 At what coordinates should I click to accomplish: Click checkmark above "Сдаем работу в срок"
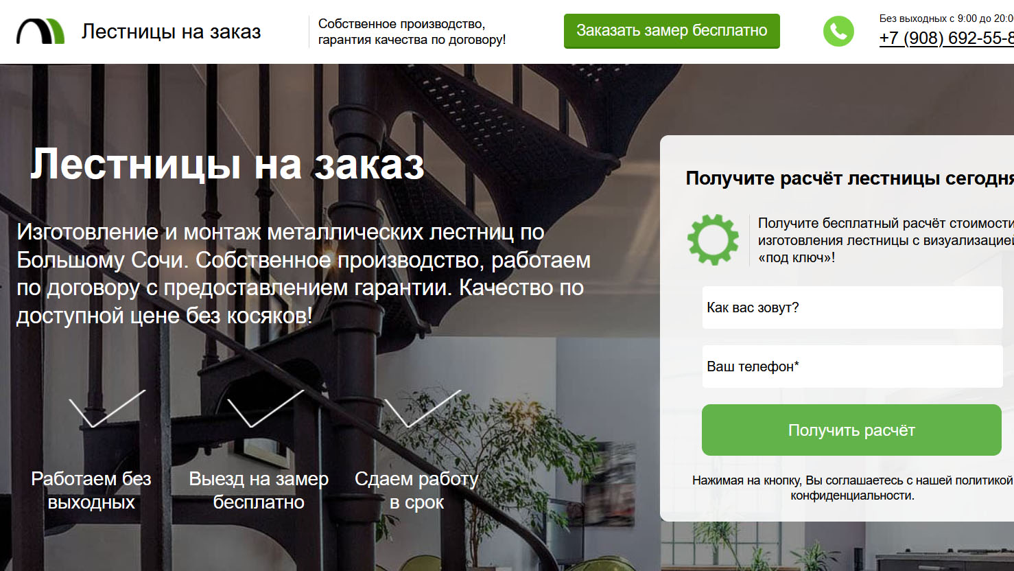coord(423,408)
